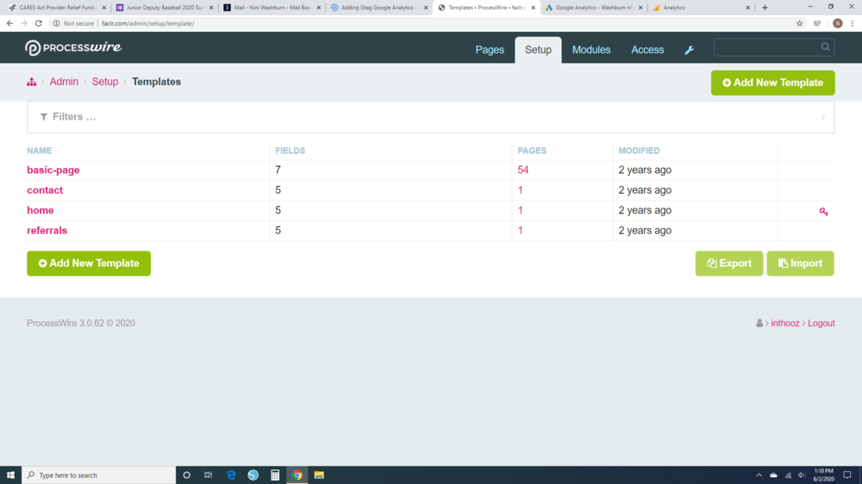Open Chrome from the Windows taskbar
862x484 pixels.
pyautogui.click(x=297, y=475)
